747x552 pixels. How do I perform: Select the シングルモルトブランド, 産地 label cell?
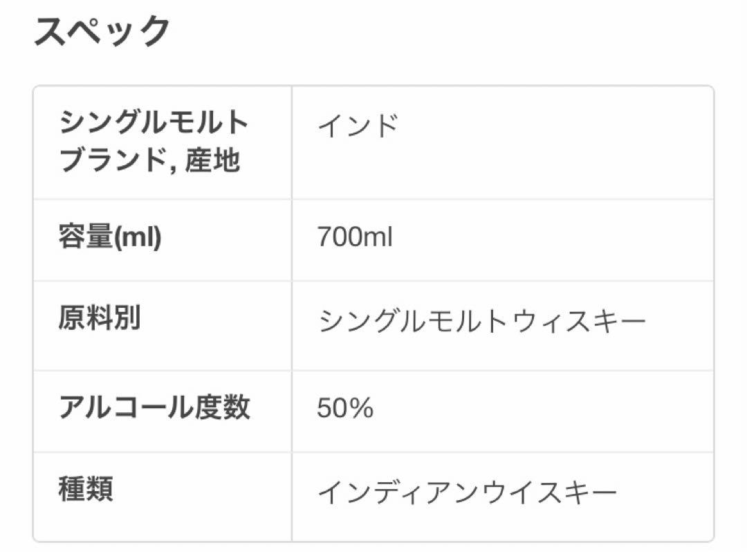click(163, 143)
